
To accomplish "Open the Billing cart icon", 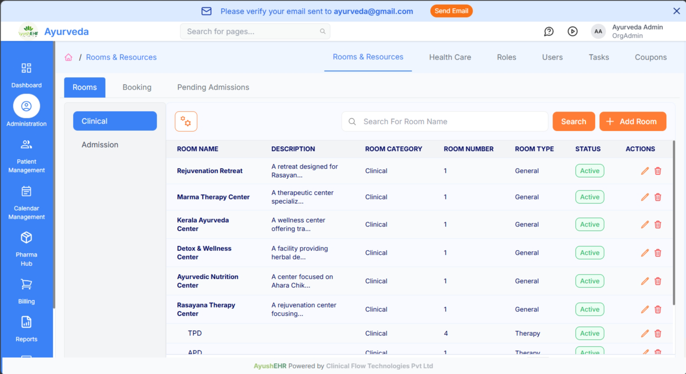I will (27, 284).
